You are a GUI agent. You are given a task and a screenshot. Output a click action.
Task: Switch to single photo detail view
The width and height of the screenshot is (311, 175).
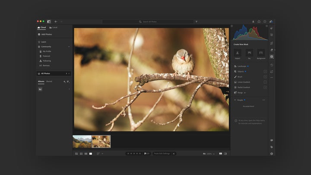coord(91,153)
